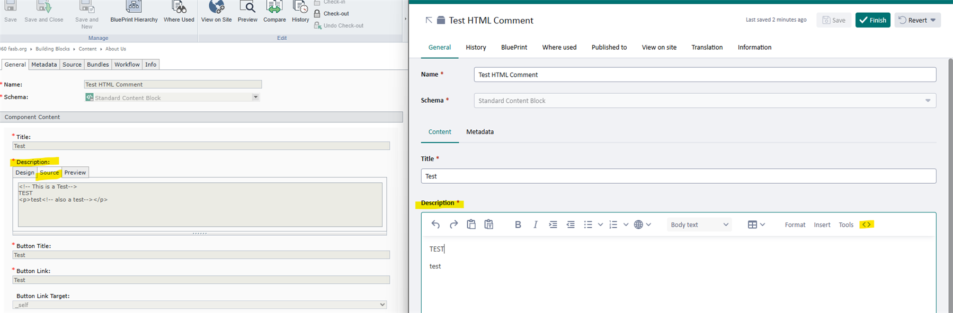This screenshot has width=953, height=313.
Task: Click the globe language icon in editor toolbar
Action: pyautogui.click(x=638, y=225)
